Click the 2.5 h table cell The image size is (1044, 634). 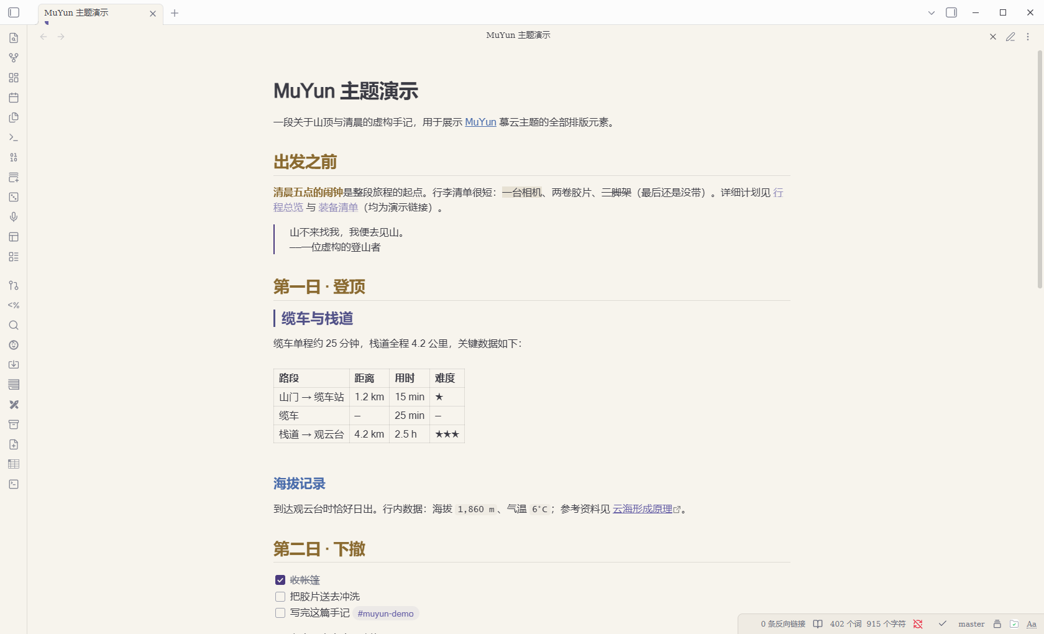[x=410, y=434]
